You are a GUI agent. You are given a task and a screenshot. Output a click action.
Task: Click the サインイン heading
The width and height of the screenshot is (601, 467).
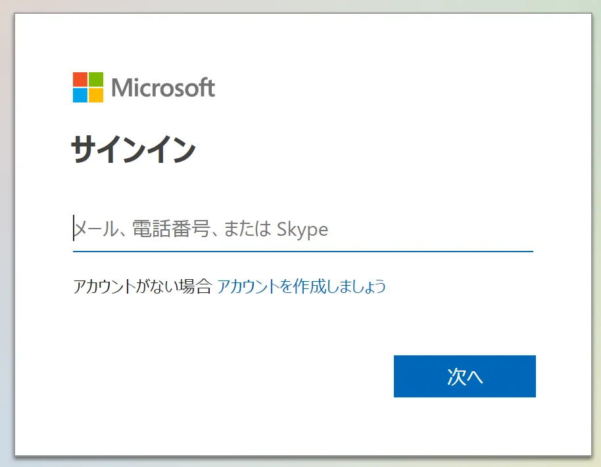133,150
